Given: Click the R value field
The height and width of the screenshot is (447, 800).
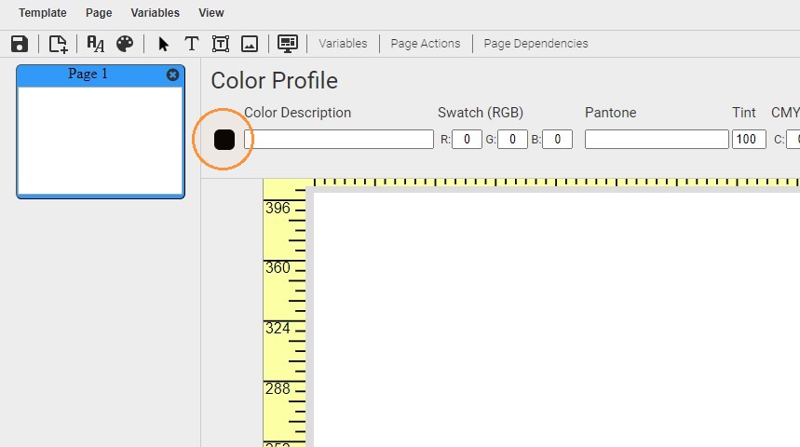Looking at the screenshot, I should point(467,140).
